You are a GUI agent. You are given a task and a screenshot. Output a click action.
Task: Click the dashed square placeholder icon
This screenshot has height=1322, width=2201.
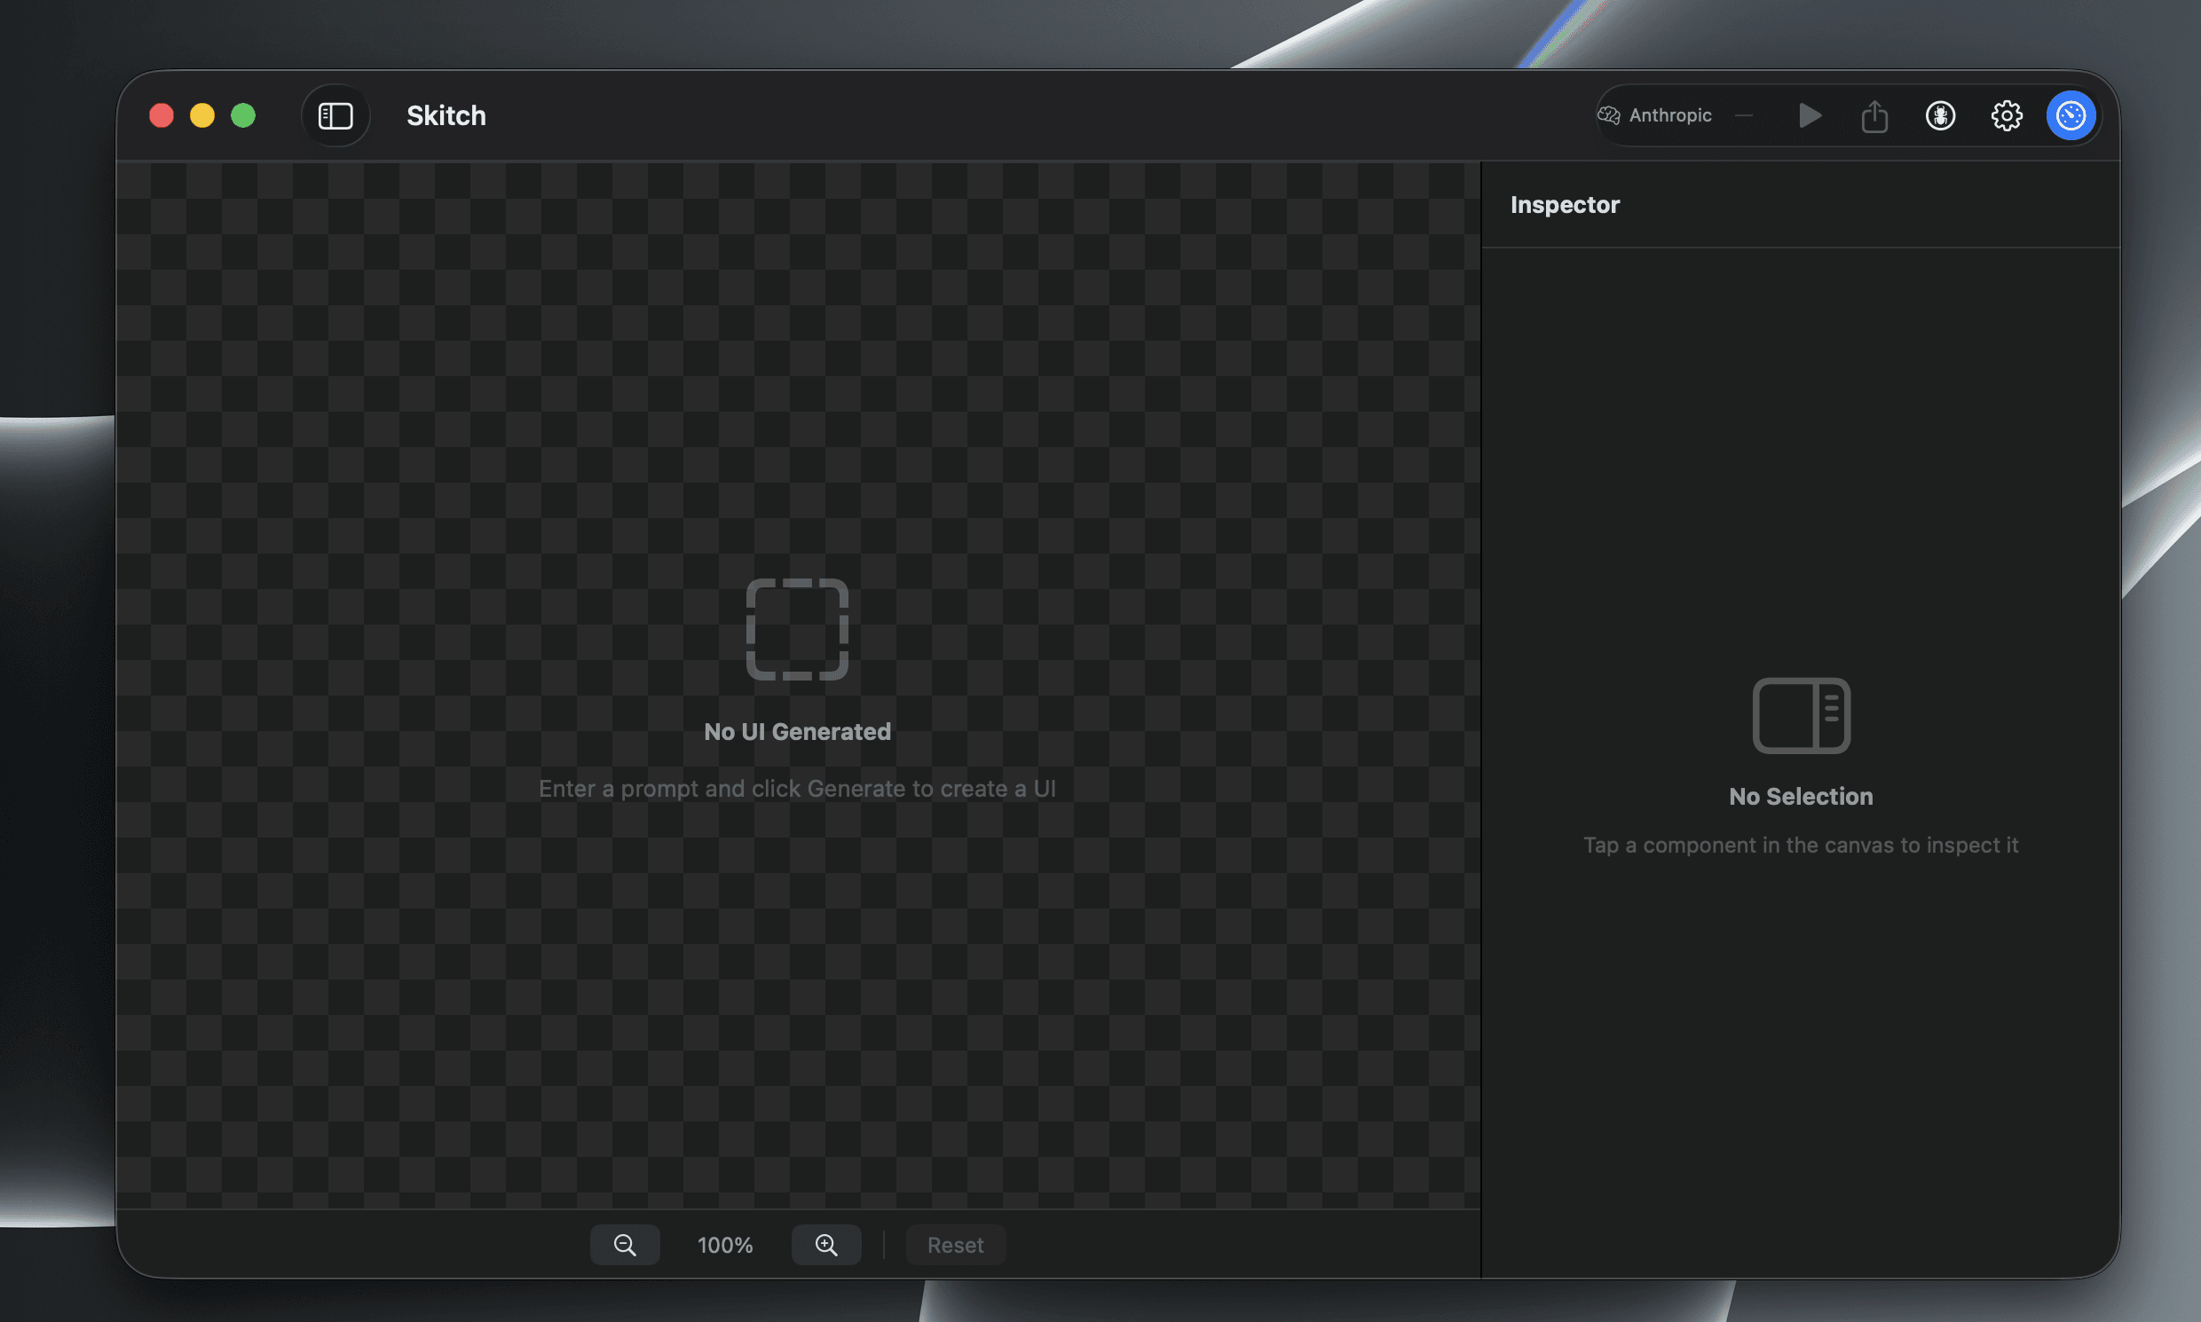797,629
